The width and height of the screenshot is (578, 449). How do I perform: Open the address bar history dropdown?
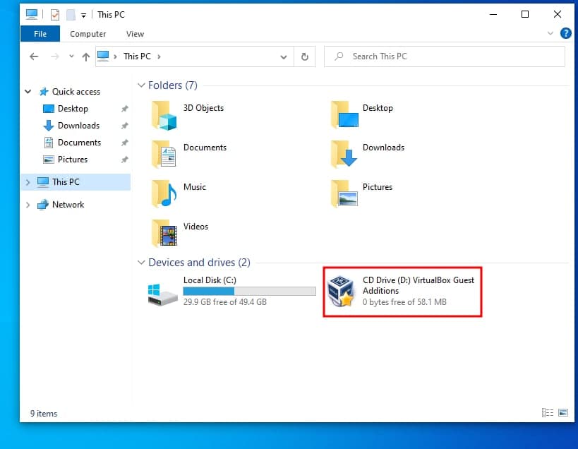pyautogui.click(x=284, y=56)
